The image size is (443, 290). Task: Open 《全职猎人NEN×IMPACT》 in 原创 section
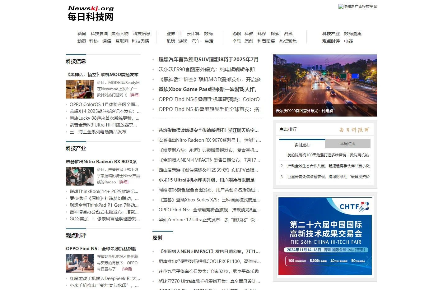(209, 251)
